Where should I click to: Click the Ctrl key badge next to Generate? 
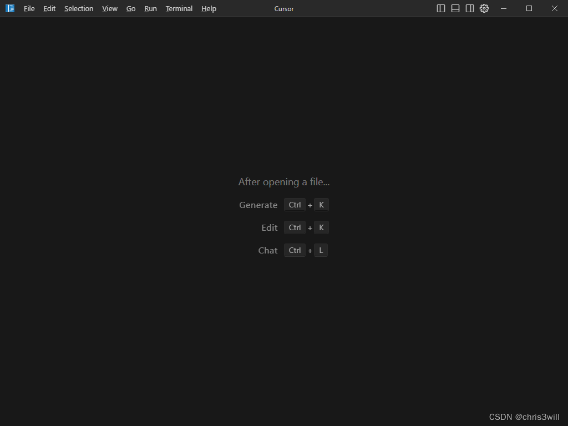295,205
